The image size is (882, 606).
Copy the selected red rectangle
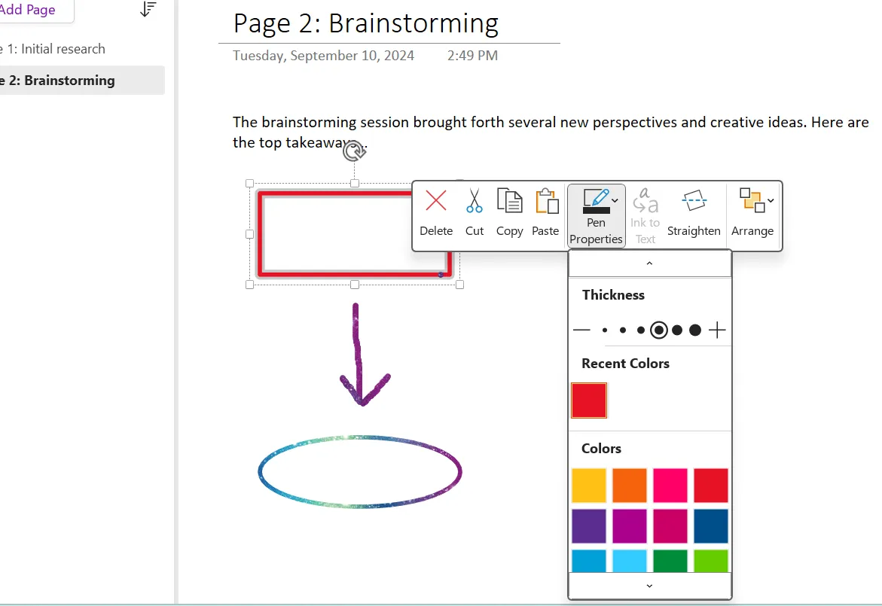(510, 214)
